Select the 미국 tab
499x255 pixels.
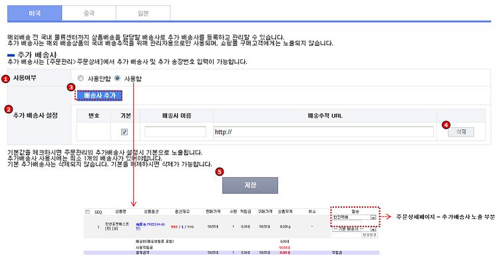(35, 13)
